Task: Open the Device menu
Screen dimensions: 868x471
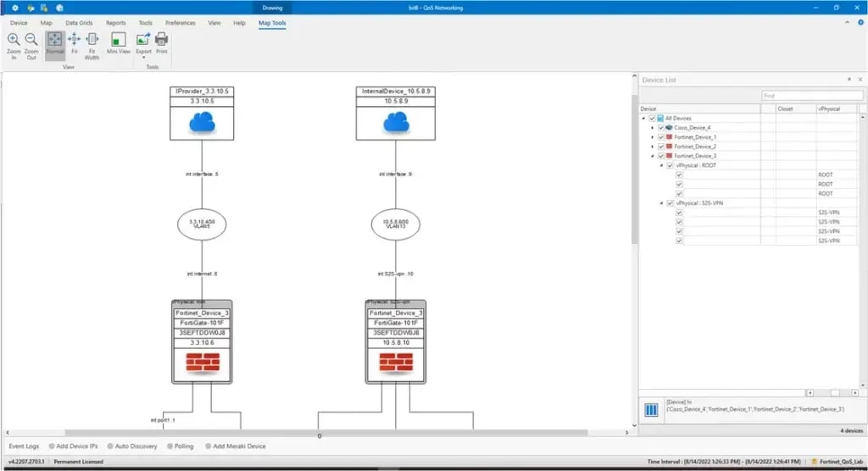Action: click(19, 23)
